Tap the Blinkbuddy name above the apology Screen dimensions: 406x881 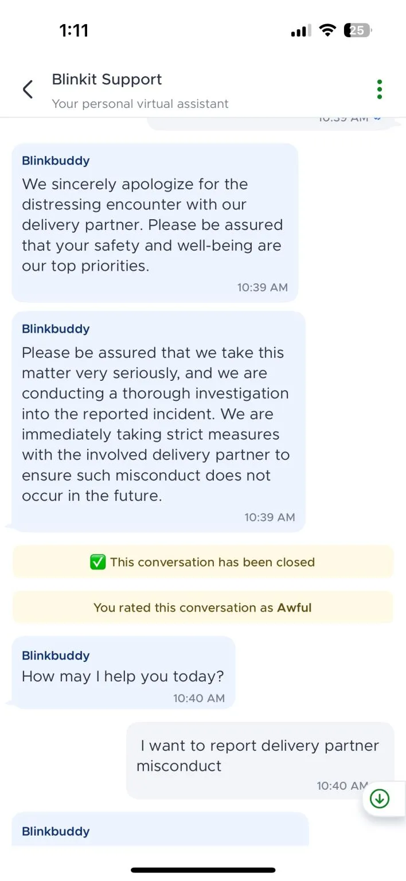coord(56,161)
